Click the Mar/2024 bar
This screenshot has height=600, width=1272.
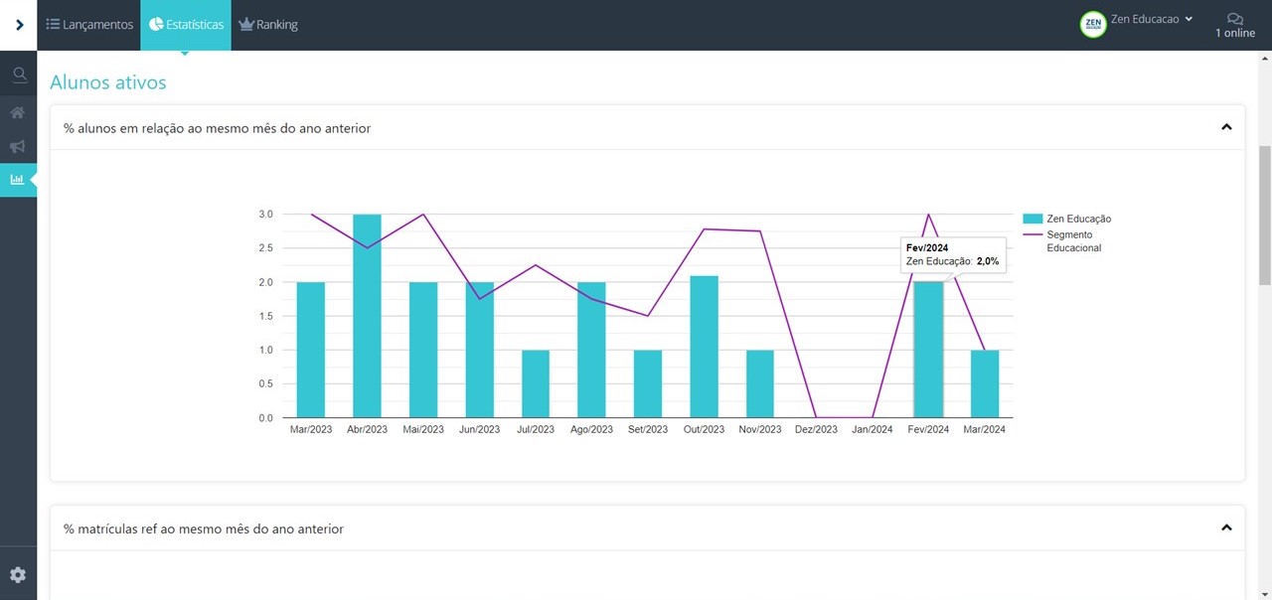tap(985, 383)
